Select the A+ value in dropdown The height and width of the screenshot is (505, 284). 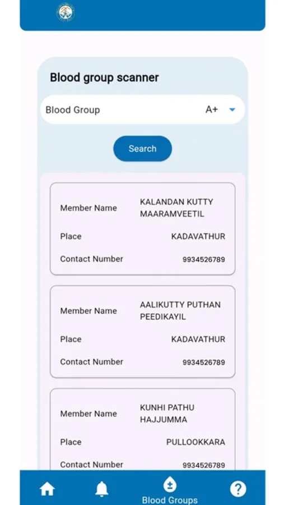[212, 109]
